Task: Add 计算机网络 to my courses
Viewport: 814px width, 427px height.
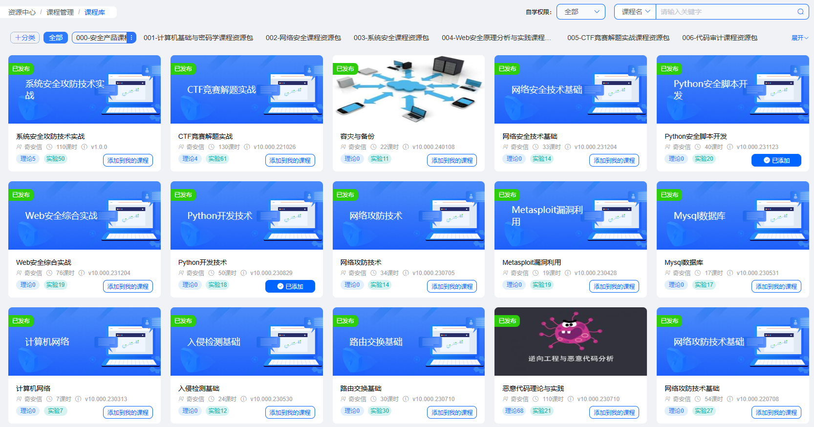Action: pos(128,412)
